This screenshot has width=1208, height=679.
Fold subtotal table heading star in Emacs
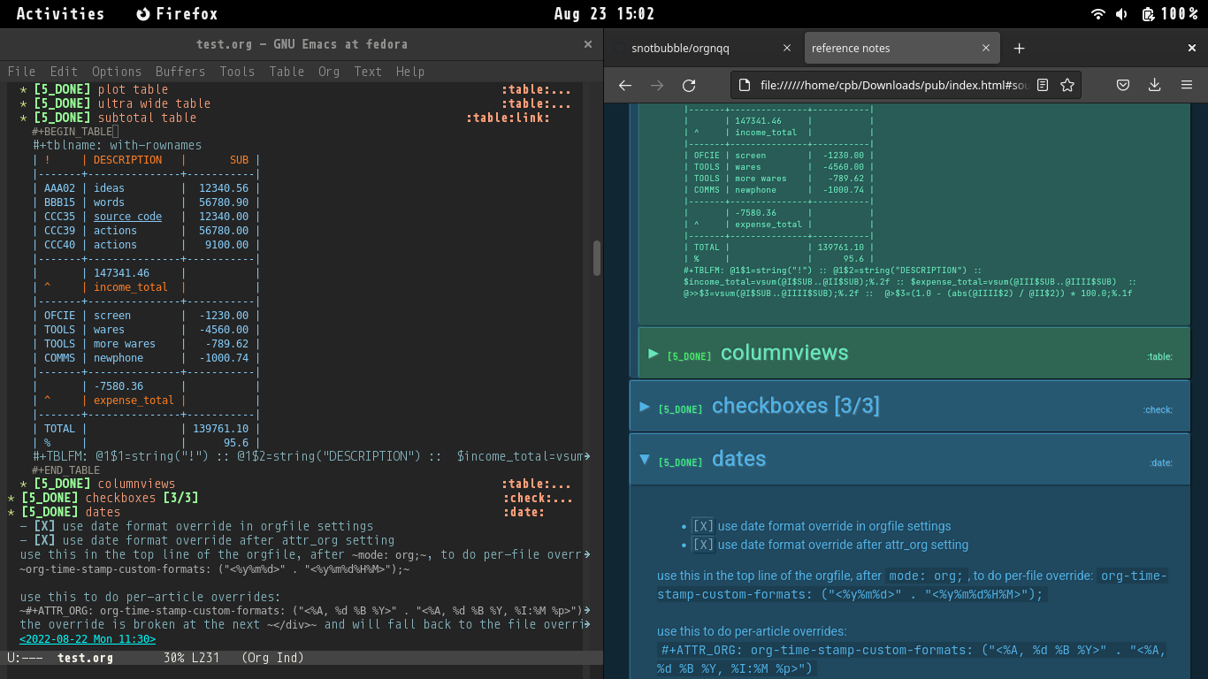pos(25,118)
